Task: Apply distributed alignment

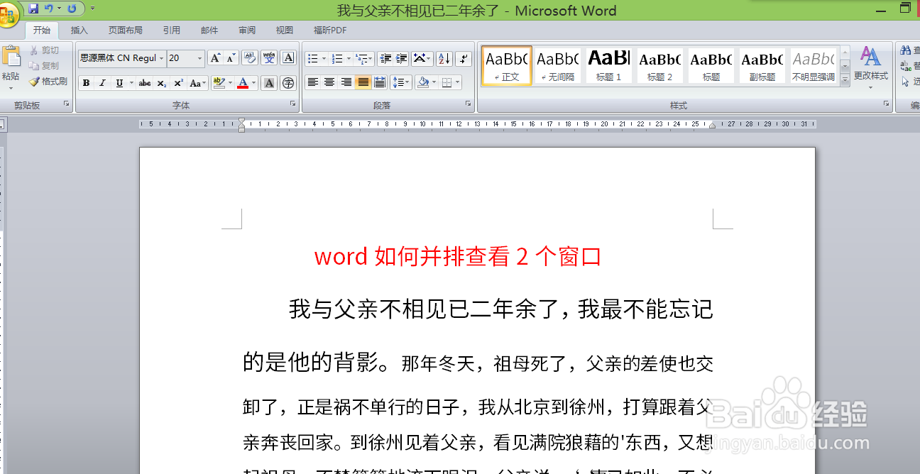Action: (380, 83)
